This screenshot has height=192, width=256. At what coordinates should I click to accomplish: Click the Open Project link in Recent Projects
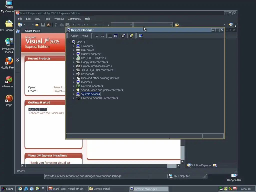(59, 87)
